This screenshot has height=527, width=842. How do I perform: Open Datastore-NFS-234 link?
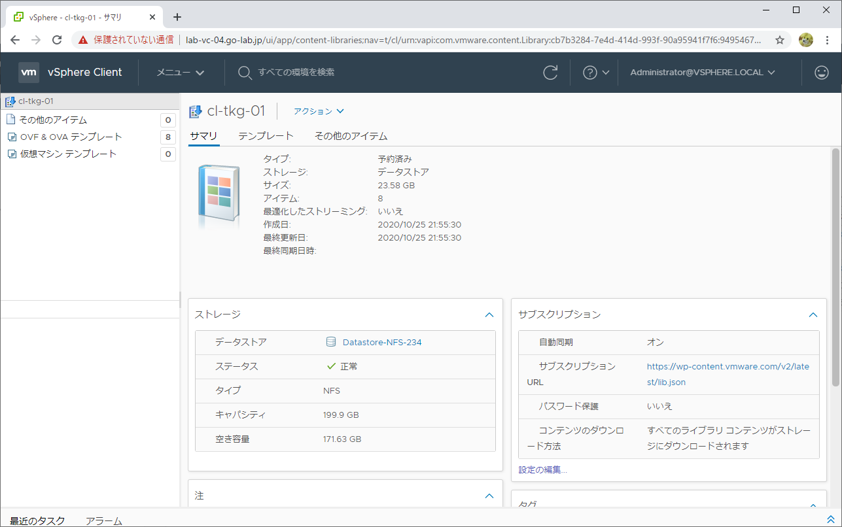tap(382, 342)
